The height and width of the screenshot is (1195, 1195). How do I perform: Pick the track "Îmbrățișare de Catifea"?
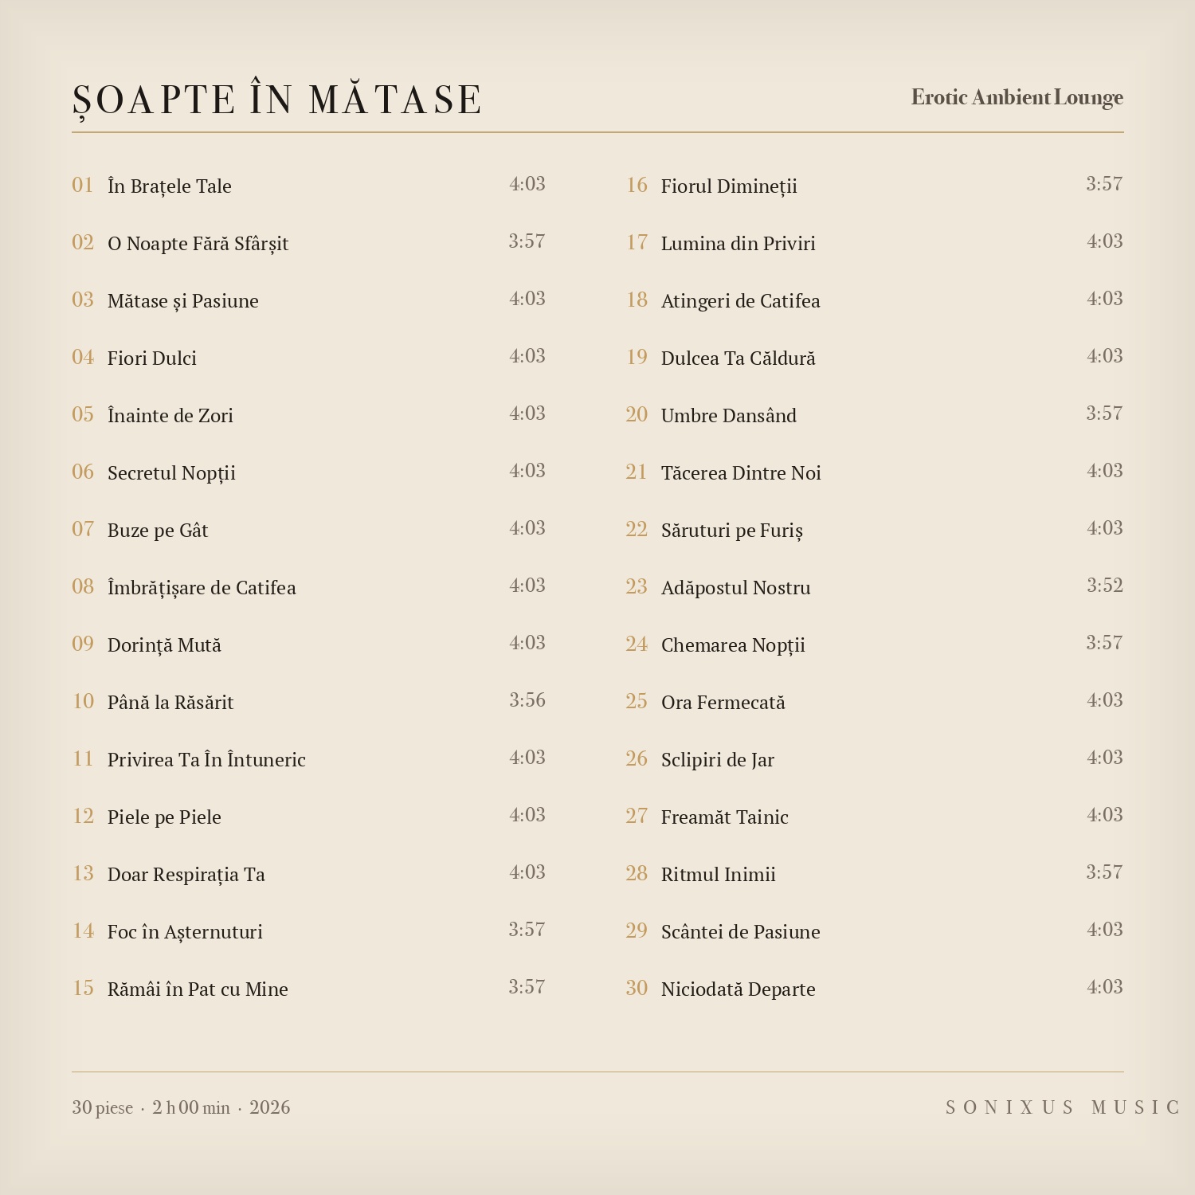click(x=202, y=587)
